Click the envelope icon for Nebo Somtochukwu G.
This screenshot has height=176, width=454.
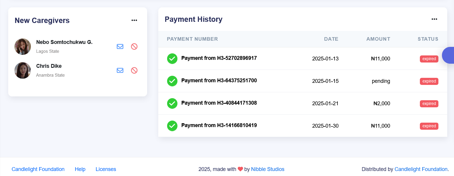click(120, 47)
